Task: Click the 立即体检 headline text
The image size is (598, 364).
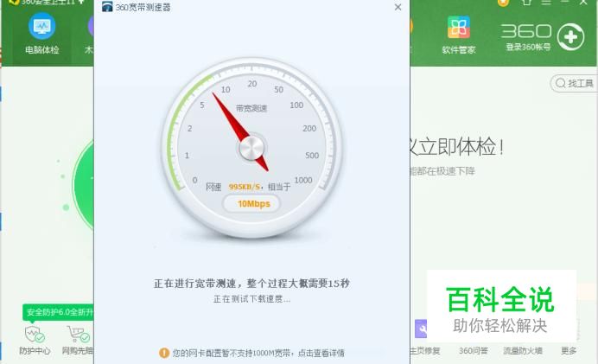Action: (x=457, y=147)
